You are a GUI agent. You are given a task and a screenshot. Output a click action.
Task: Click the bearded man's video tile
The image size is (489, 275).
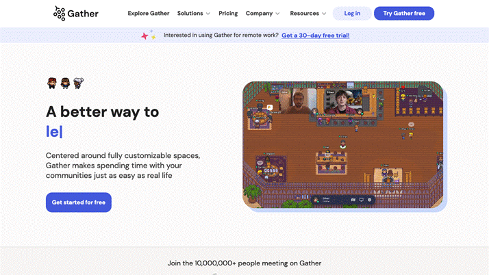[298, 101]
